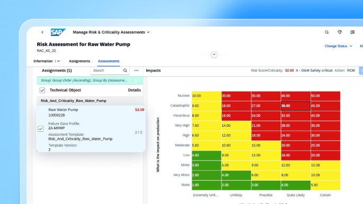This screenshot has height=204, width=363.
Task: Toggle the Technical Object select-all checkbox
Action: click(x=42, y=90)
